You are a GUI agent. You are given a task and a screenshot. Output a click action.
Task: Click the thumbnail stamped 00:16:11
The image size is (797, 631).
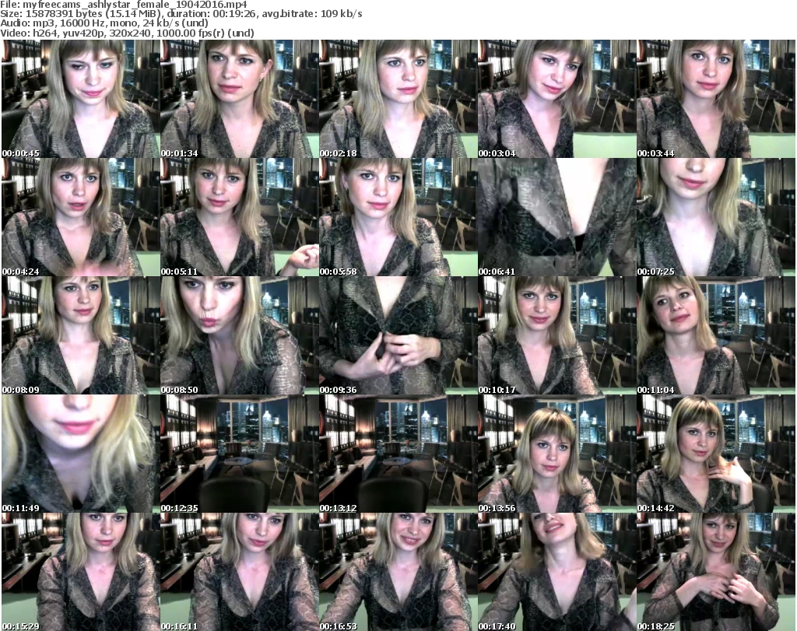tap(240, 572)
